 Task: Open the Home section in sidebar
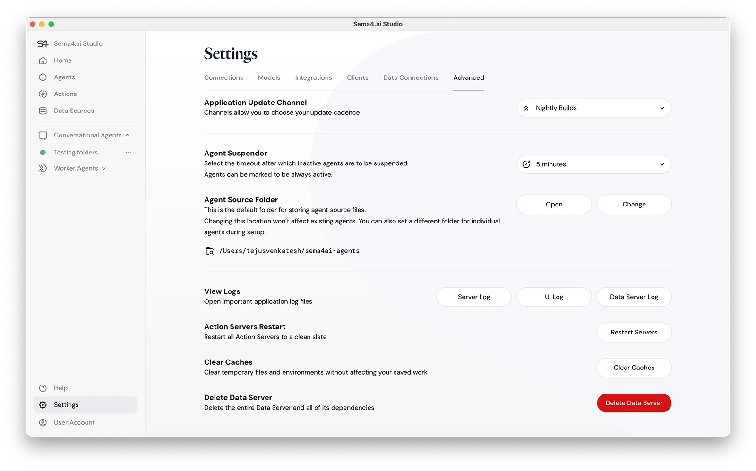(63, 60)
